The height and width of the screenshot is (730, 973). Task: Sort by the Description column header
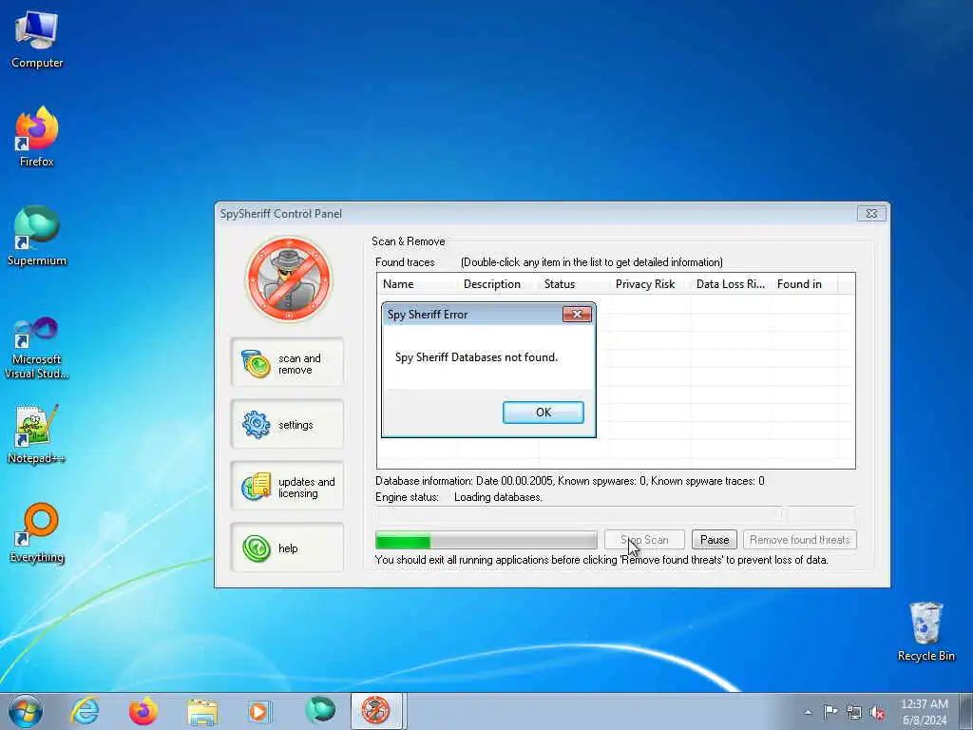(498, 283)
